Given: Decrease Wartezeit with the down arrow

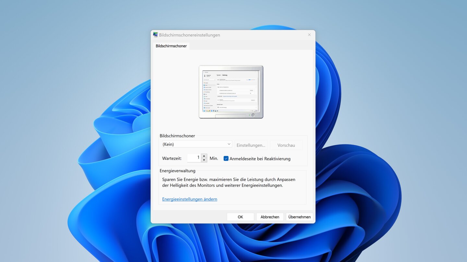Looking at the screenshot, I should [x=204, y=160].
